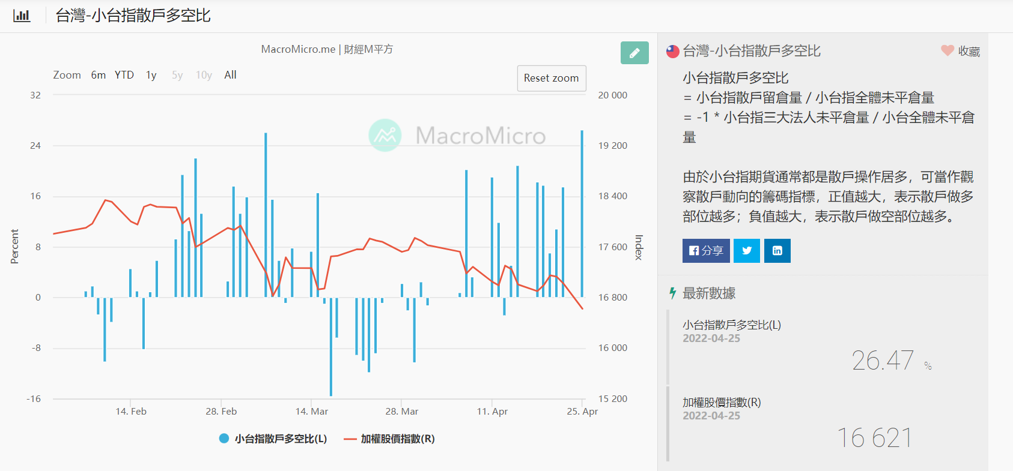
Task: Share on Facebook with 分享 button
Action: (x=706, y=251)
